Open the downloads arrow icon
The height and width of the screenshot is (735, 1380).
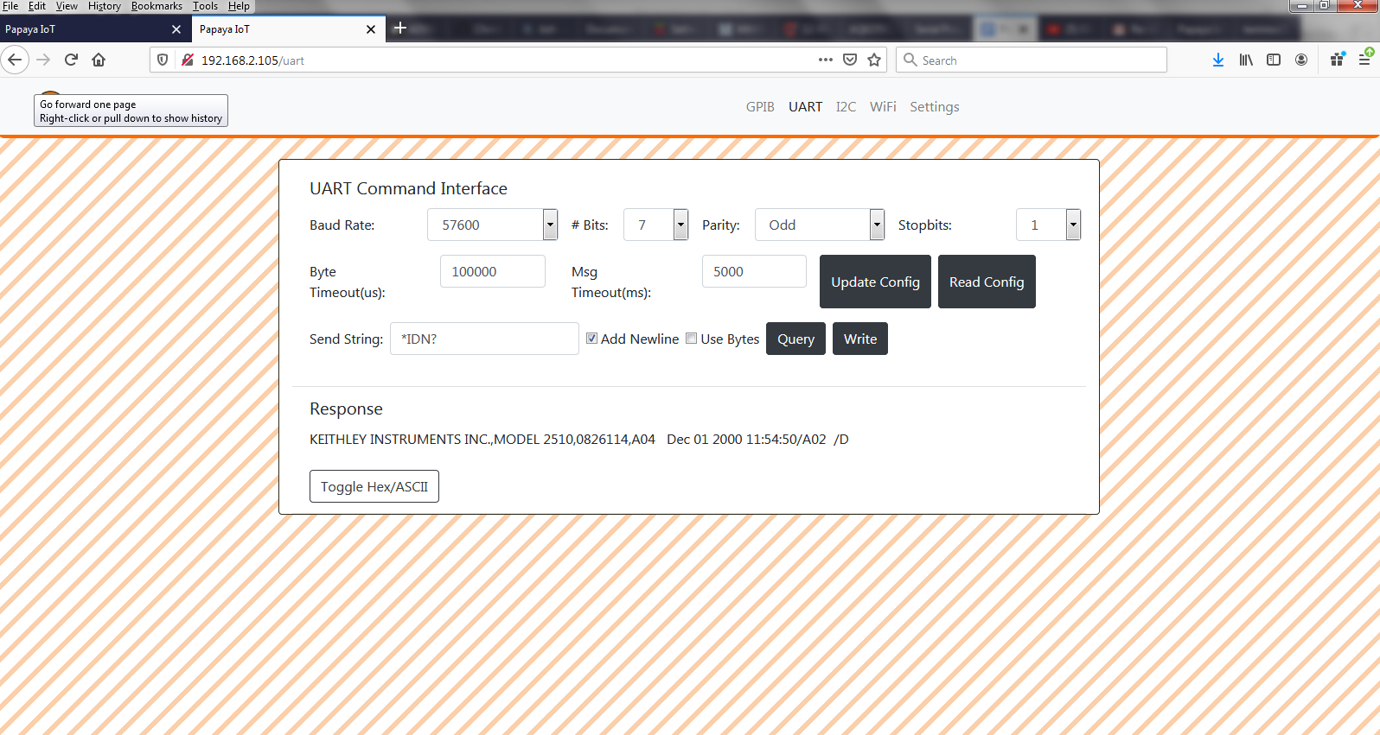coord(1217,60)
